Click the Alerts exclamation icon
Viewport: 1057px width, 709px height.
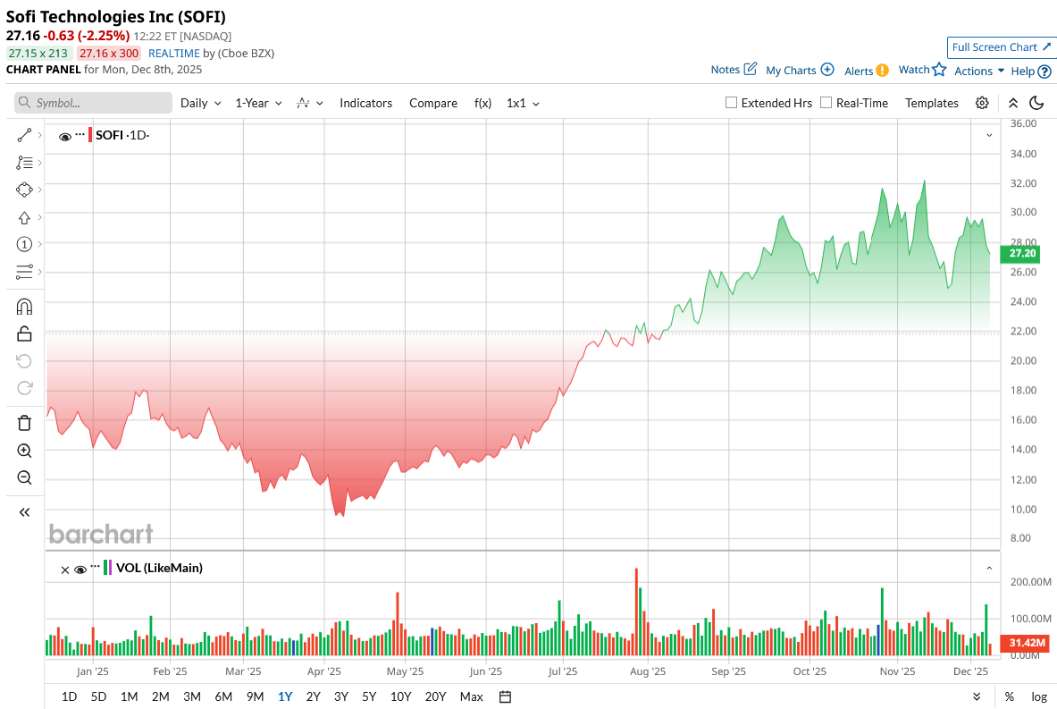click(883, 70)
